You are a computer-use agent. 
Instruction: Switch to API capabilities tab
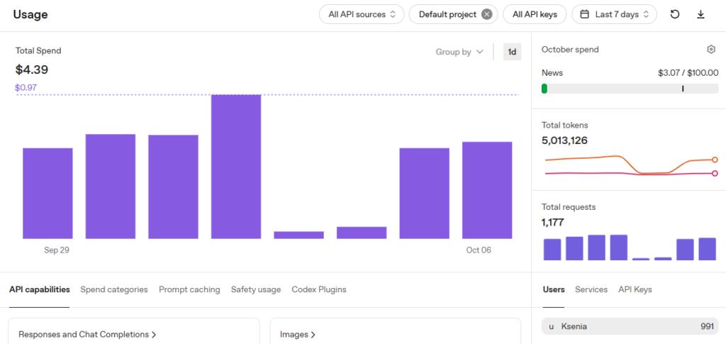click(x=40, y=289)
